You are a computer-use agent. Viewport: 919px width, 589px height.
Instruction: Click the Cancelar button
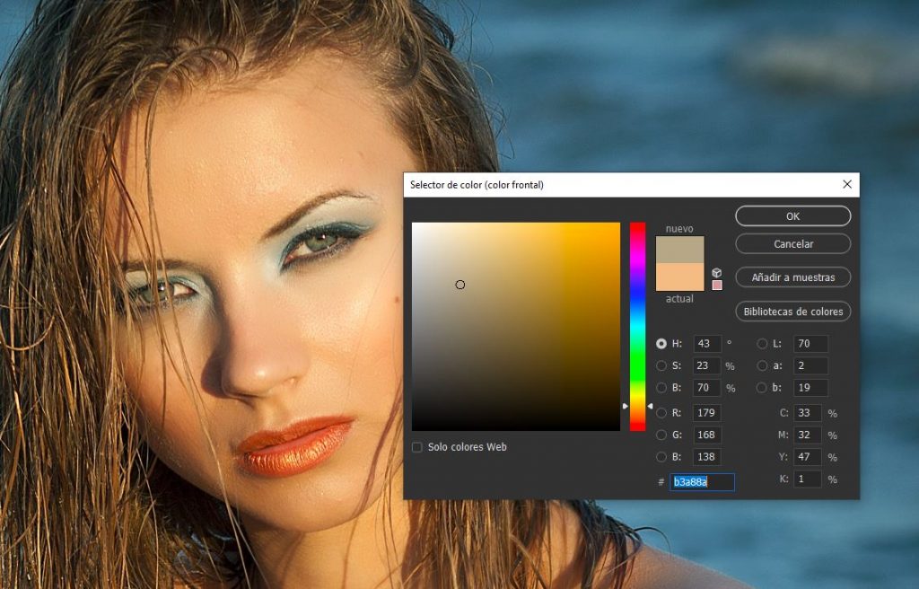[x=792, y=244]
